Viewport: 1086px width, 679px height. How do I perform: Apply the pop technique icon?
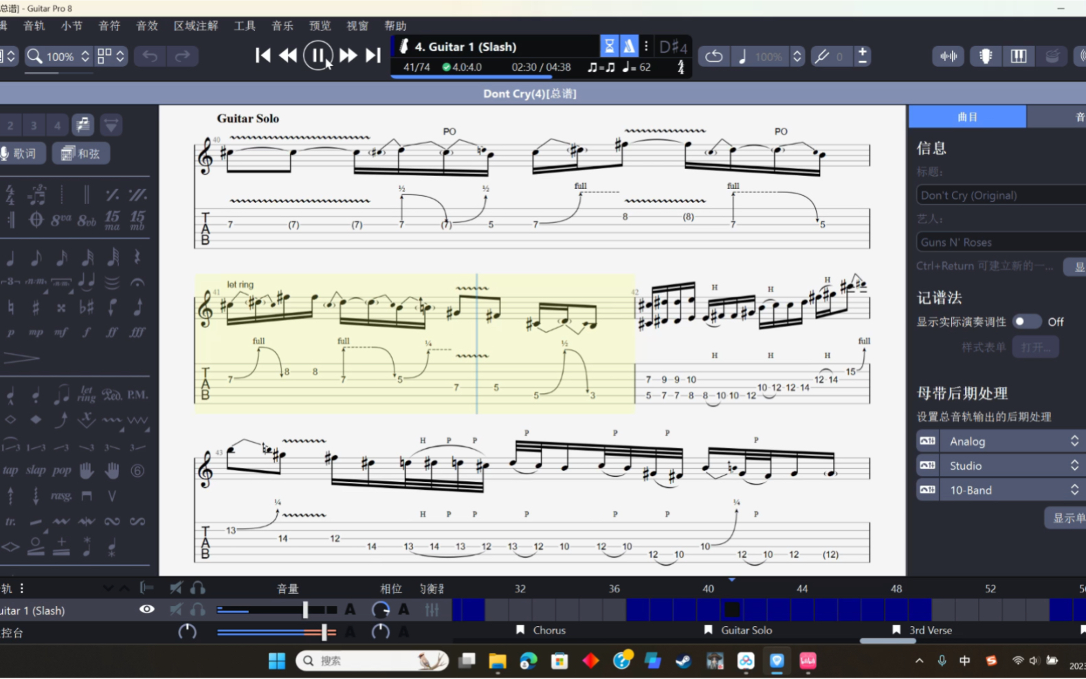coord(61,471)
